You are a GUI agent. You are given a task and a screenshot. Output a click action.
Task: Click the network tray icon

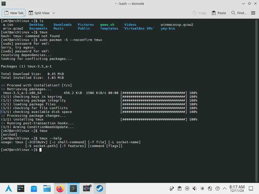(x=210, y=188)
